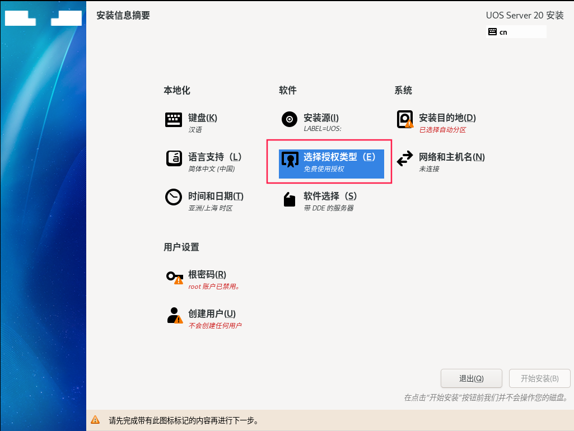Click the 亚洲/上海 时区 text
Screen dimensions: 574x431
tap(211, 208)
